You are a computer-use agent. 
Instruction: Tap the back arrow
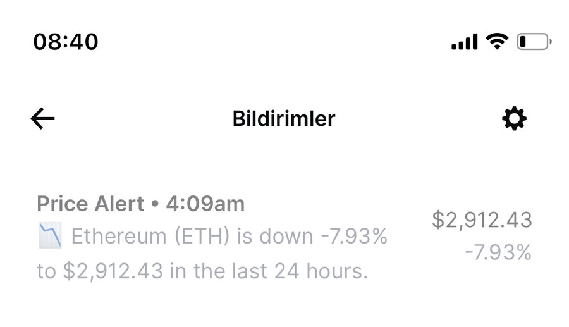[x=43, y=118]
